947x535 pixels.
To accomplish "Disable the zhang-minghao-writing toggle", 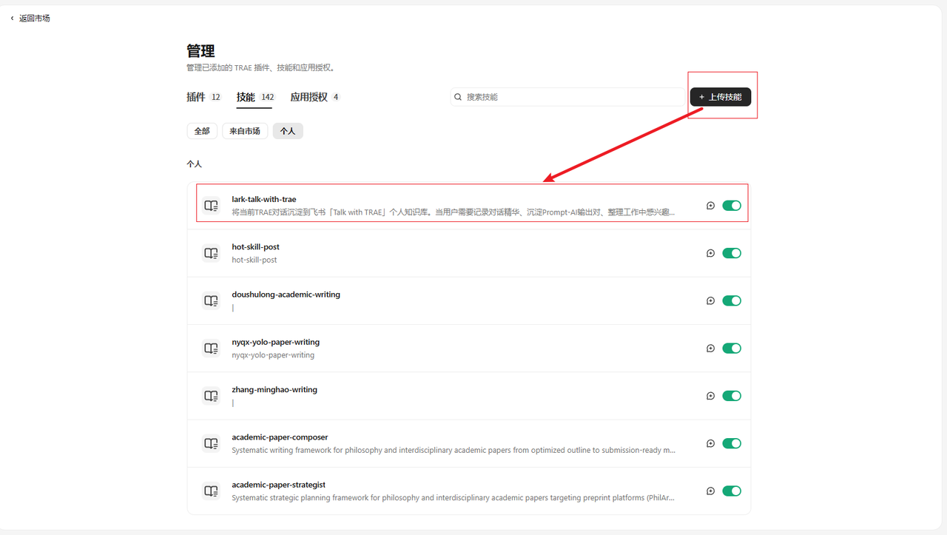I will (732, 396).
